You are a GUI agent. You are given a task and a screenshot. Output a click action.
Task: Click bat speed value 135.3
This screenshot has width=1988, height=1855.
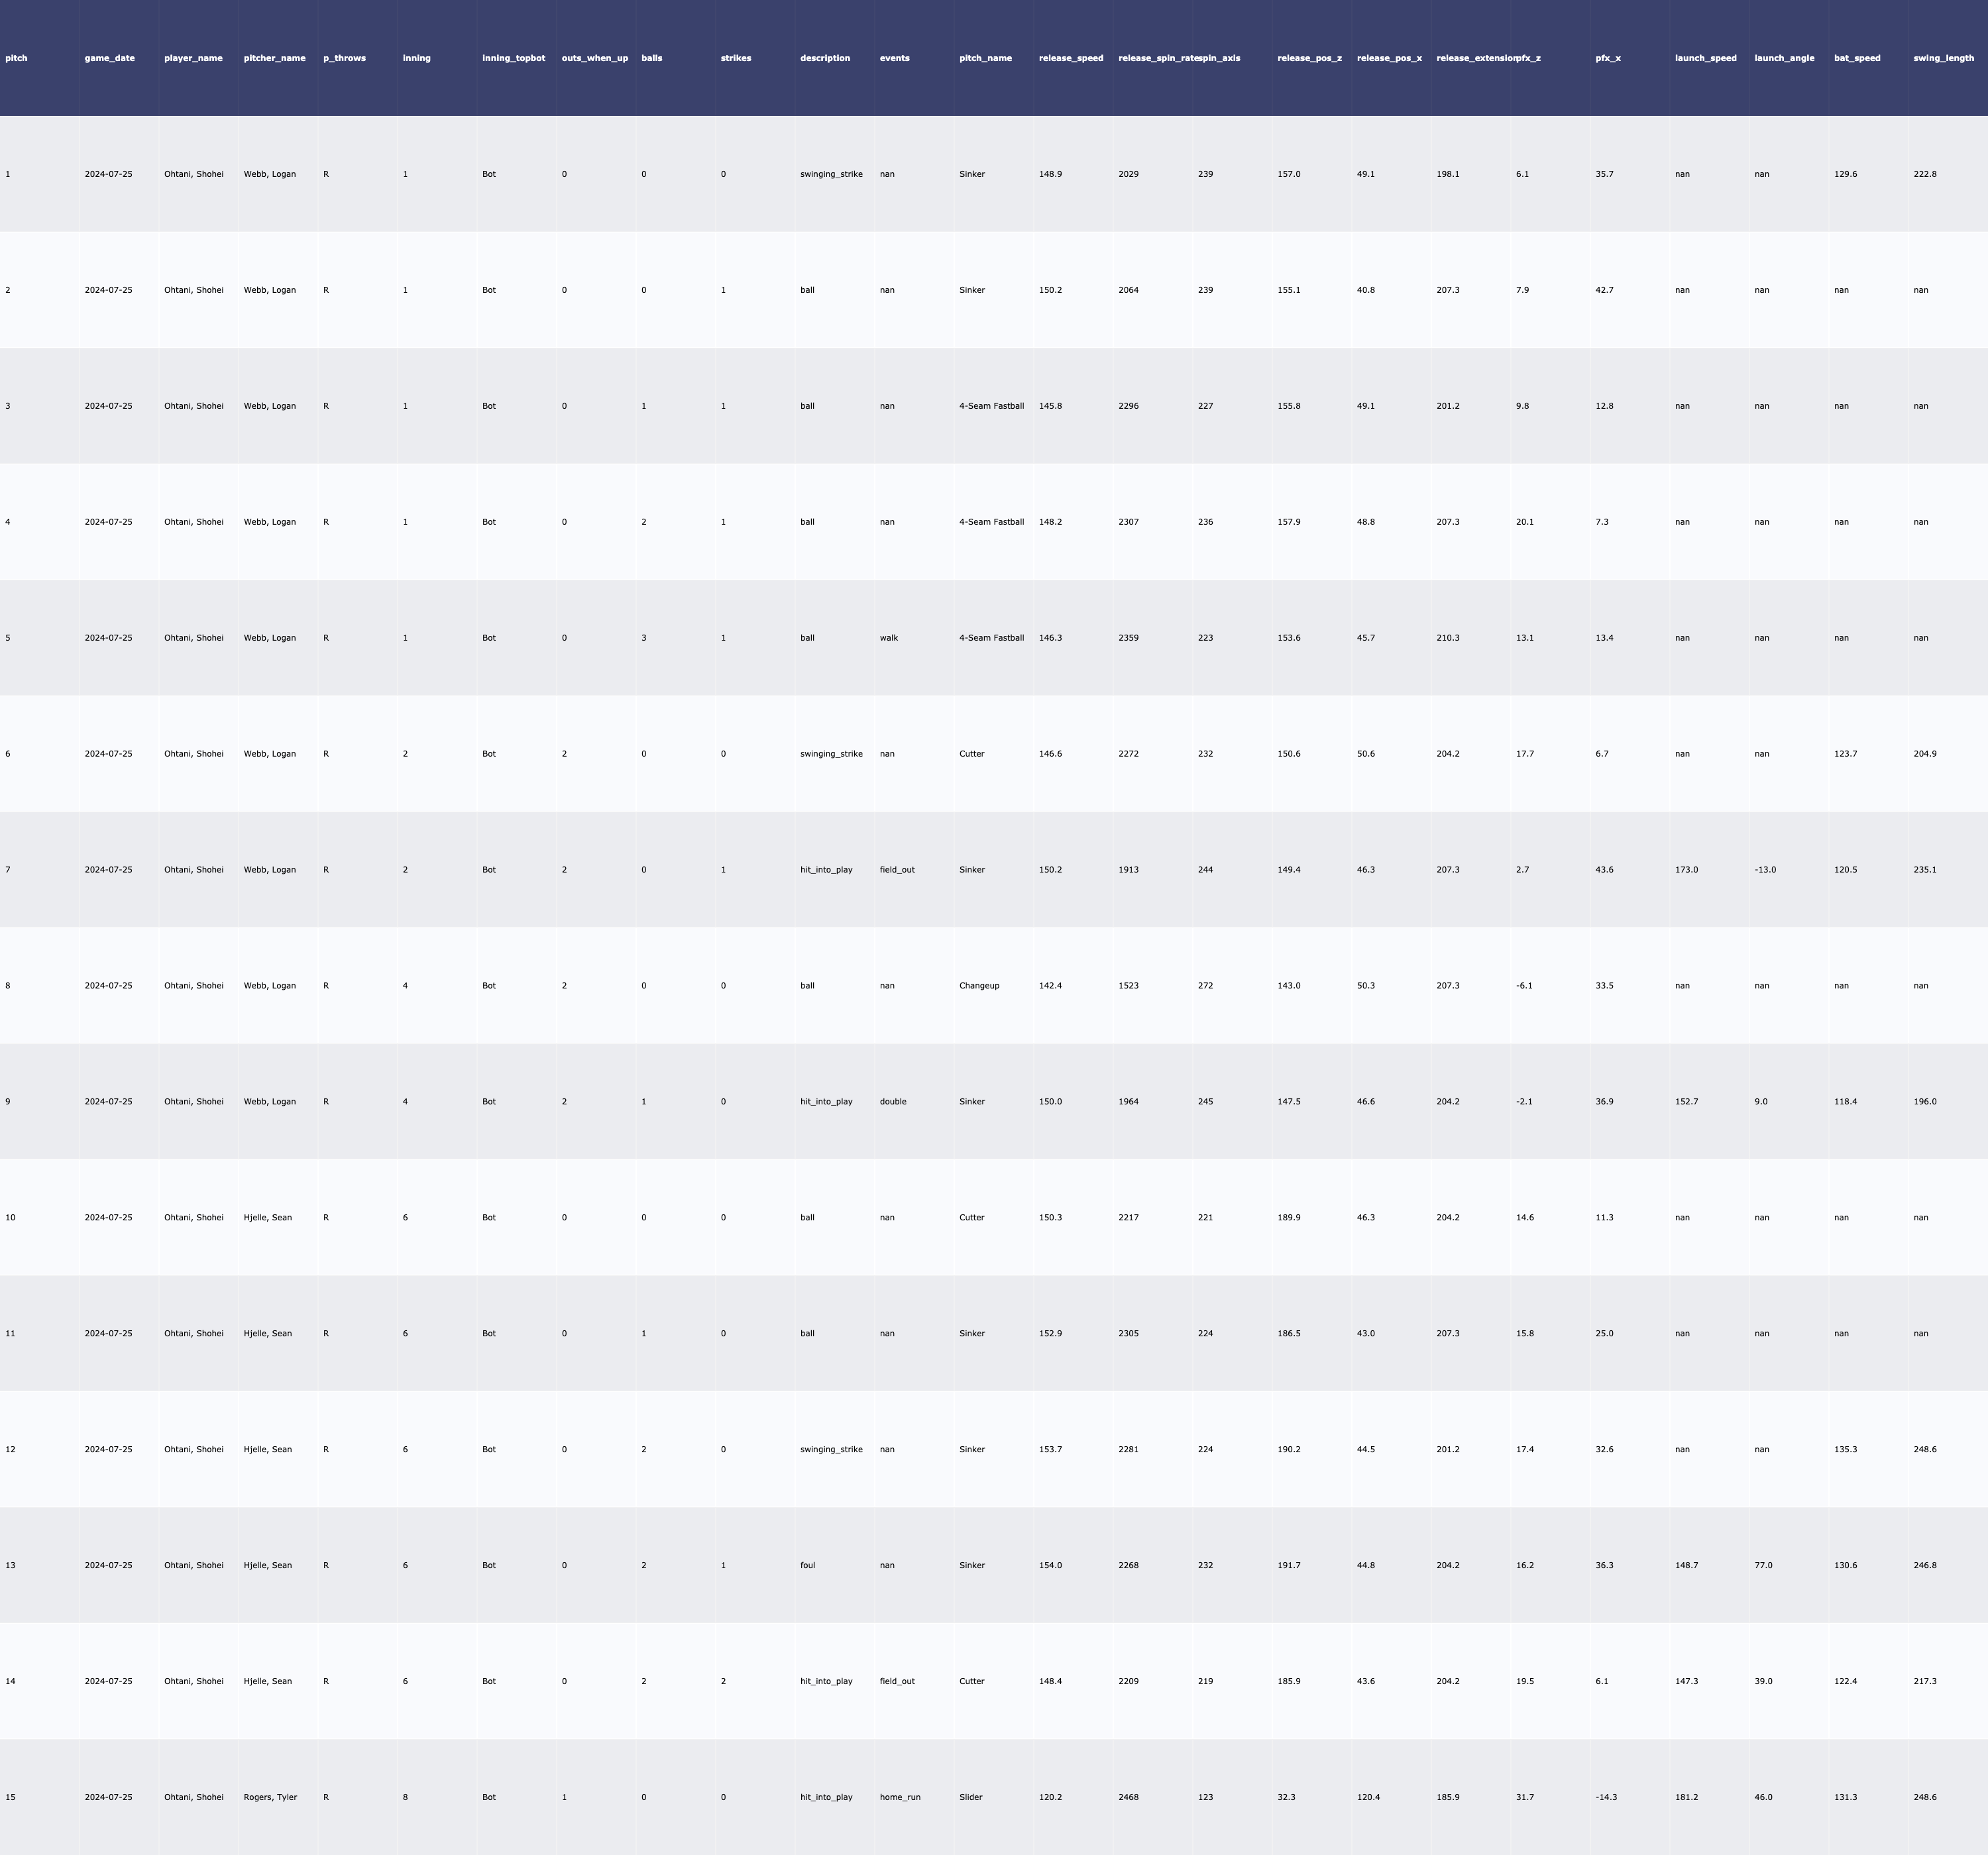pos(1845,1449)
